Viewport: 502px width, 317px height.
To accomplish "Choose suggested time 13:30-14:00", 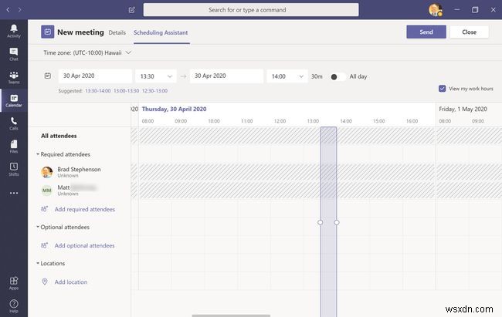I will pyautogui.click(x=98, y=91).
